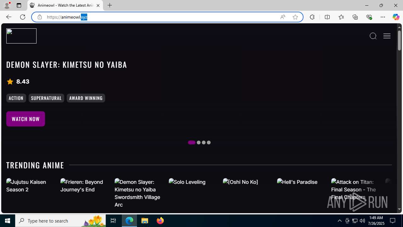Screen dimensions: 403x227
Task: Open the network status icon
Action: [355, 221]
